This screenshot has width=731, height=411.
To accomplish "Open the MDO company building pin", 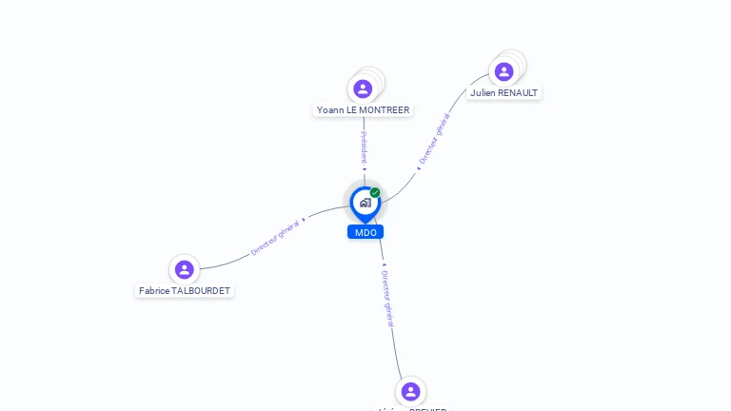I will click(x=365, y=205).
